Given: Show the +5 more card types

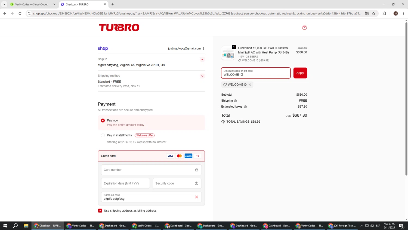Looking at the screenshot, I should point(197,156).
